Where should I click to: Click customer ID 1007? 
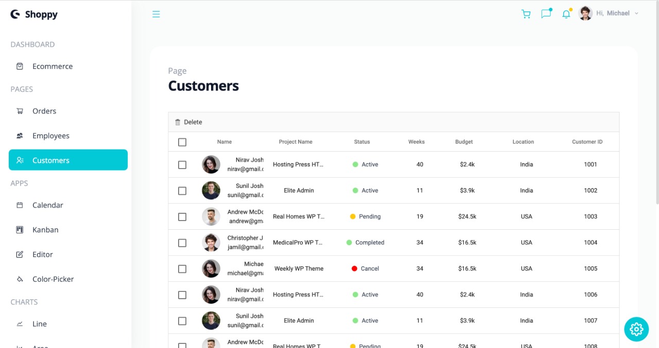pos(591,321)
